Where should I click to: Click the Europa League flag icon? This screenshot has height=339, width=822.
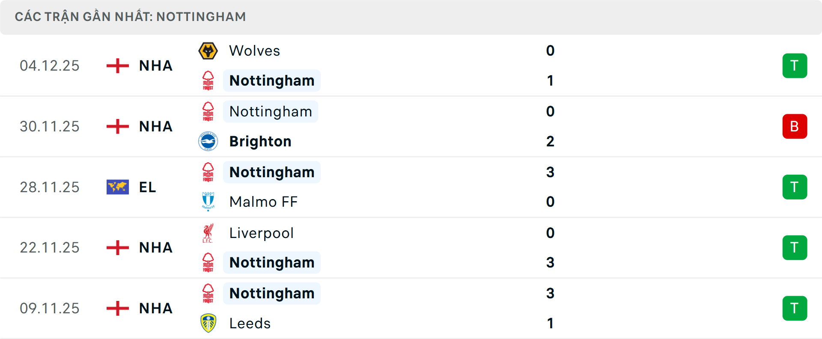tap(118, 187)
